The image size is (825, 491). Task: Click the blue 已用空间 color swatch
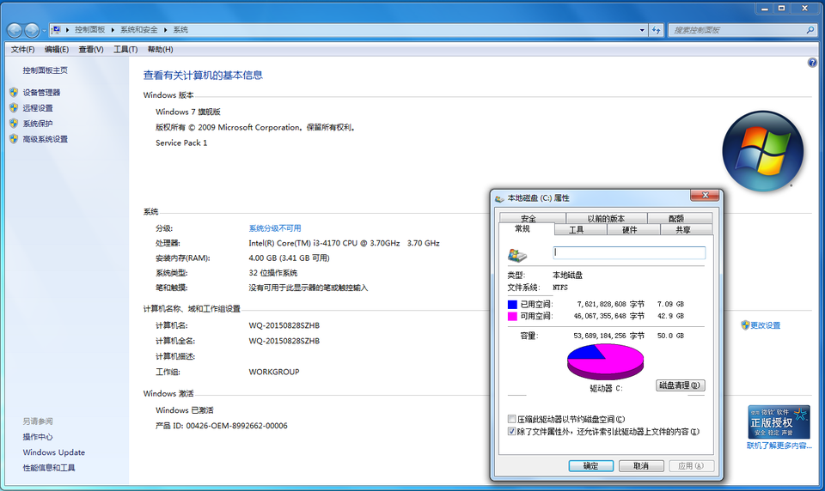(512, 305)
